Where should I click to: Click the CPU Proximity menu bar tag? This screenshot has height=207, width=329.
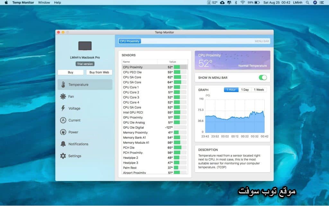[130, 41]
